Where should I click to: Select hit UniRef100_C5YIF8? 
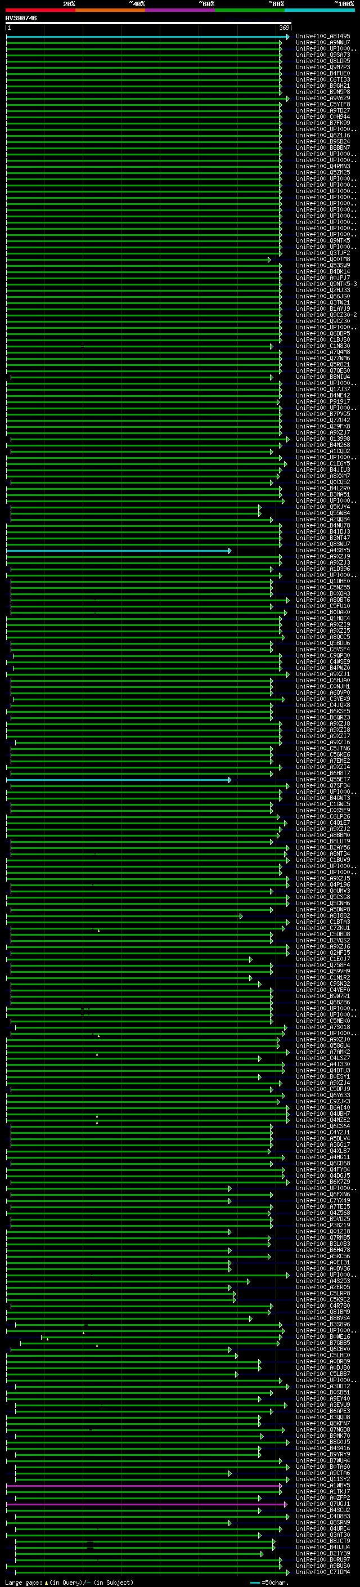pos(323,104)
